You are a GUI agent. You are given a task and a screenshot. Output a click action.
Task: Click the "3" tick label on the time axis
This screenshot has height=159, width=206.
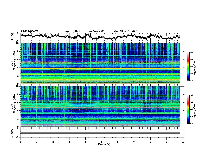[x=69, y=142]
